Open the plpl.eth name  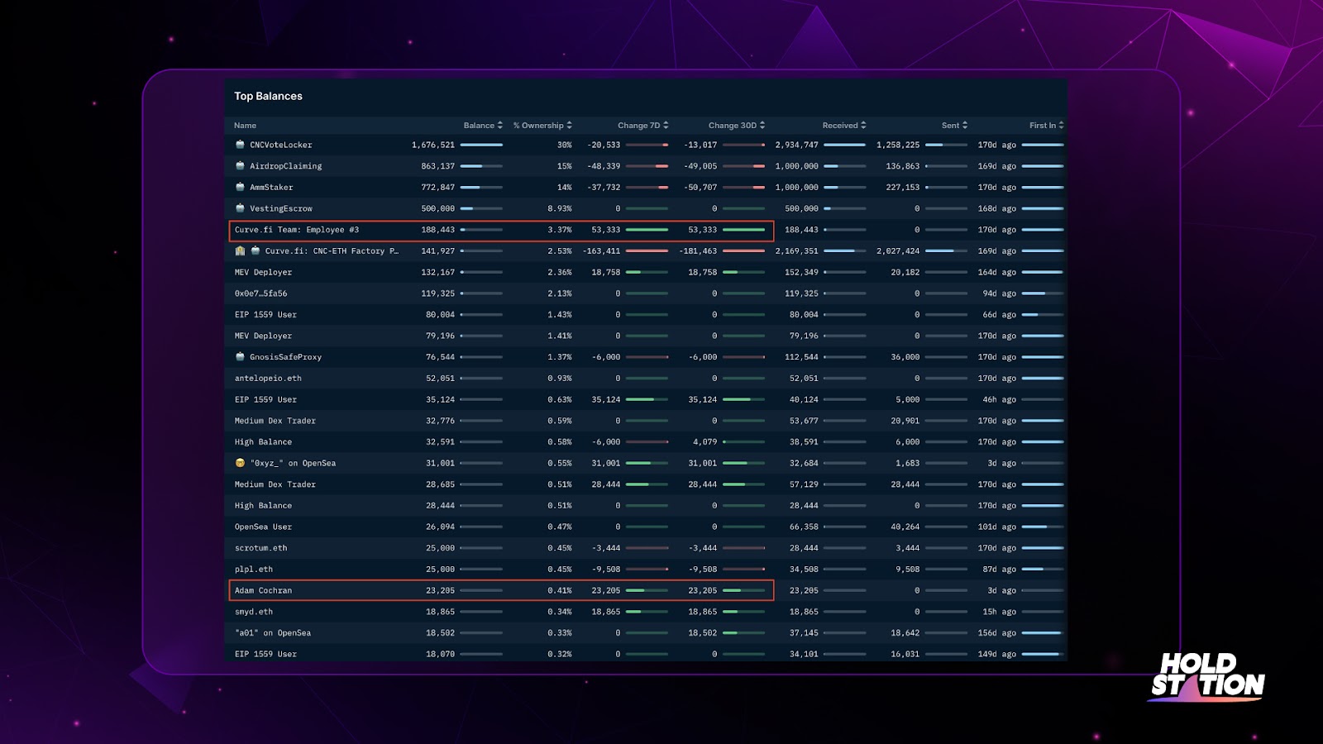[254, 570]
